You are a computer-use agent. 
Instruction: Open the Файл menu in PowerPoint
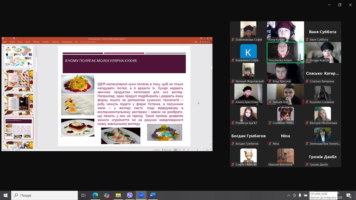pos(5,42)
